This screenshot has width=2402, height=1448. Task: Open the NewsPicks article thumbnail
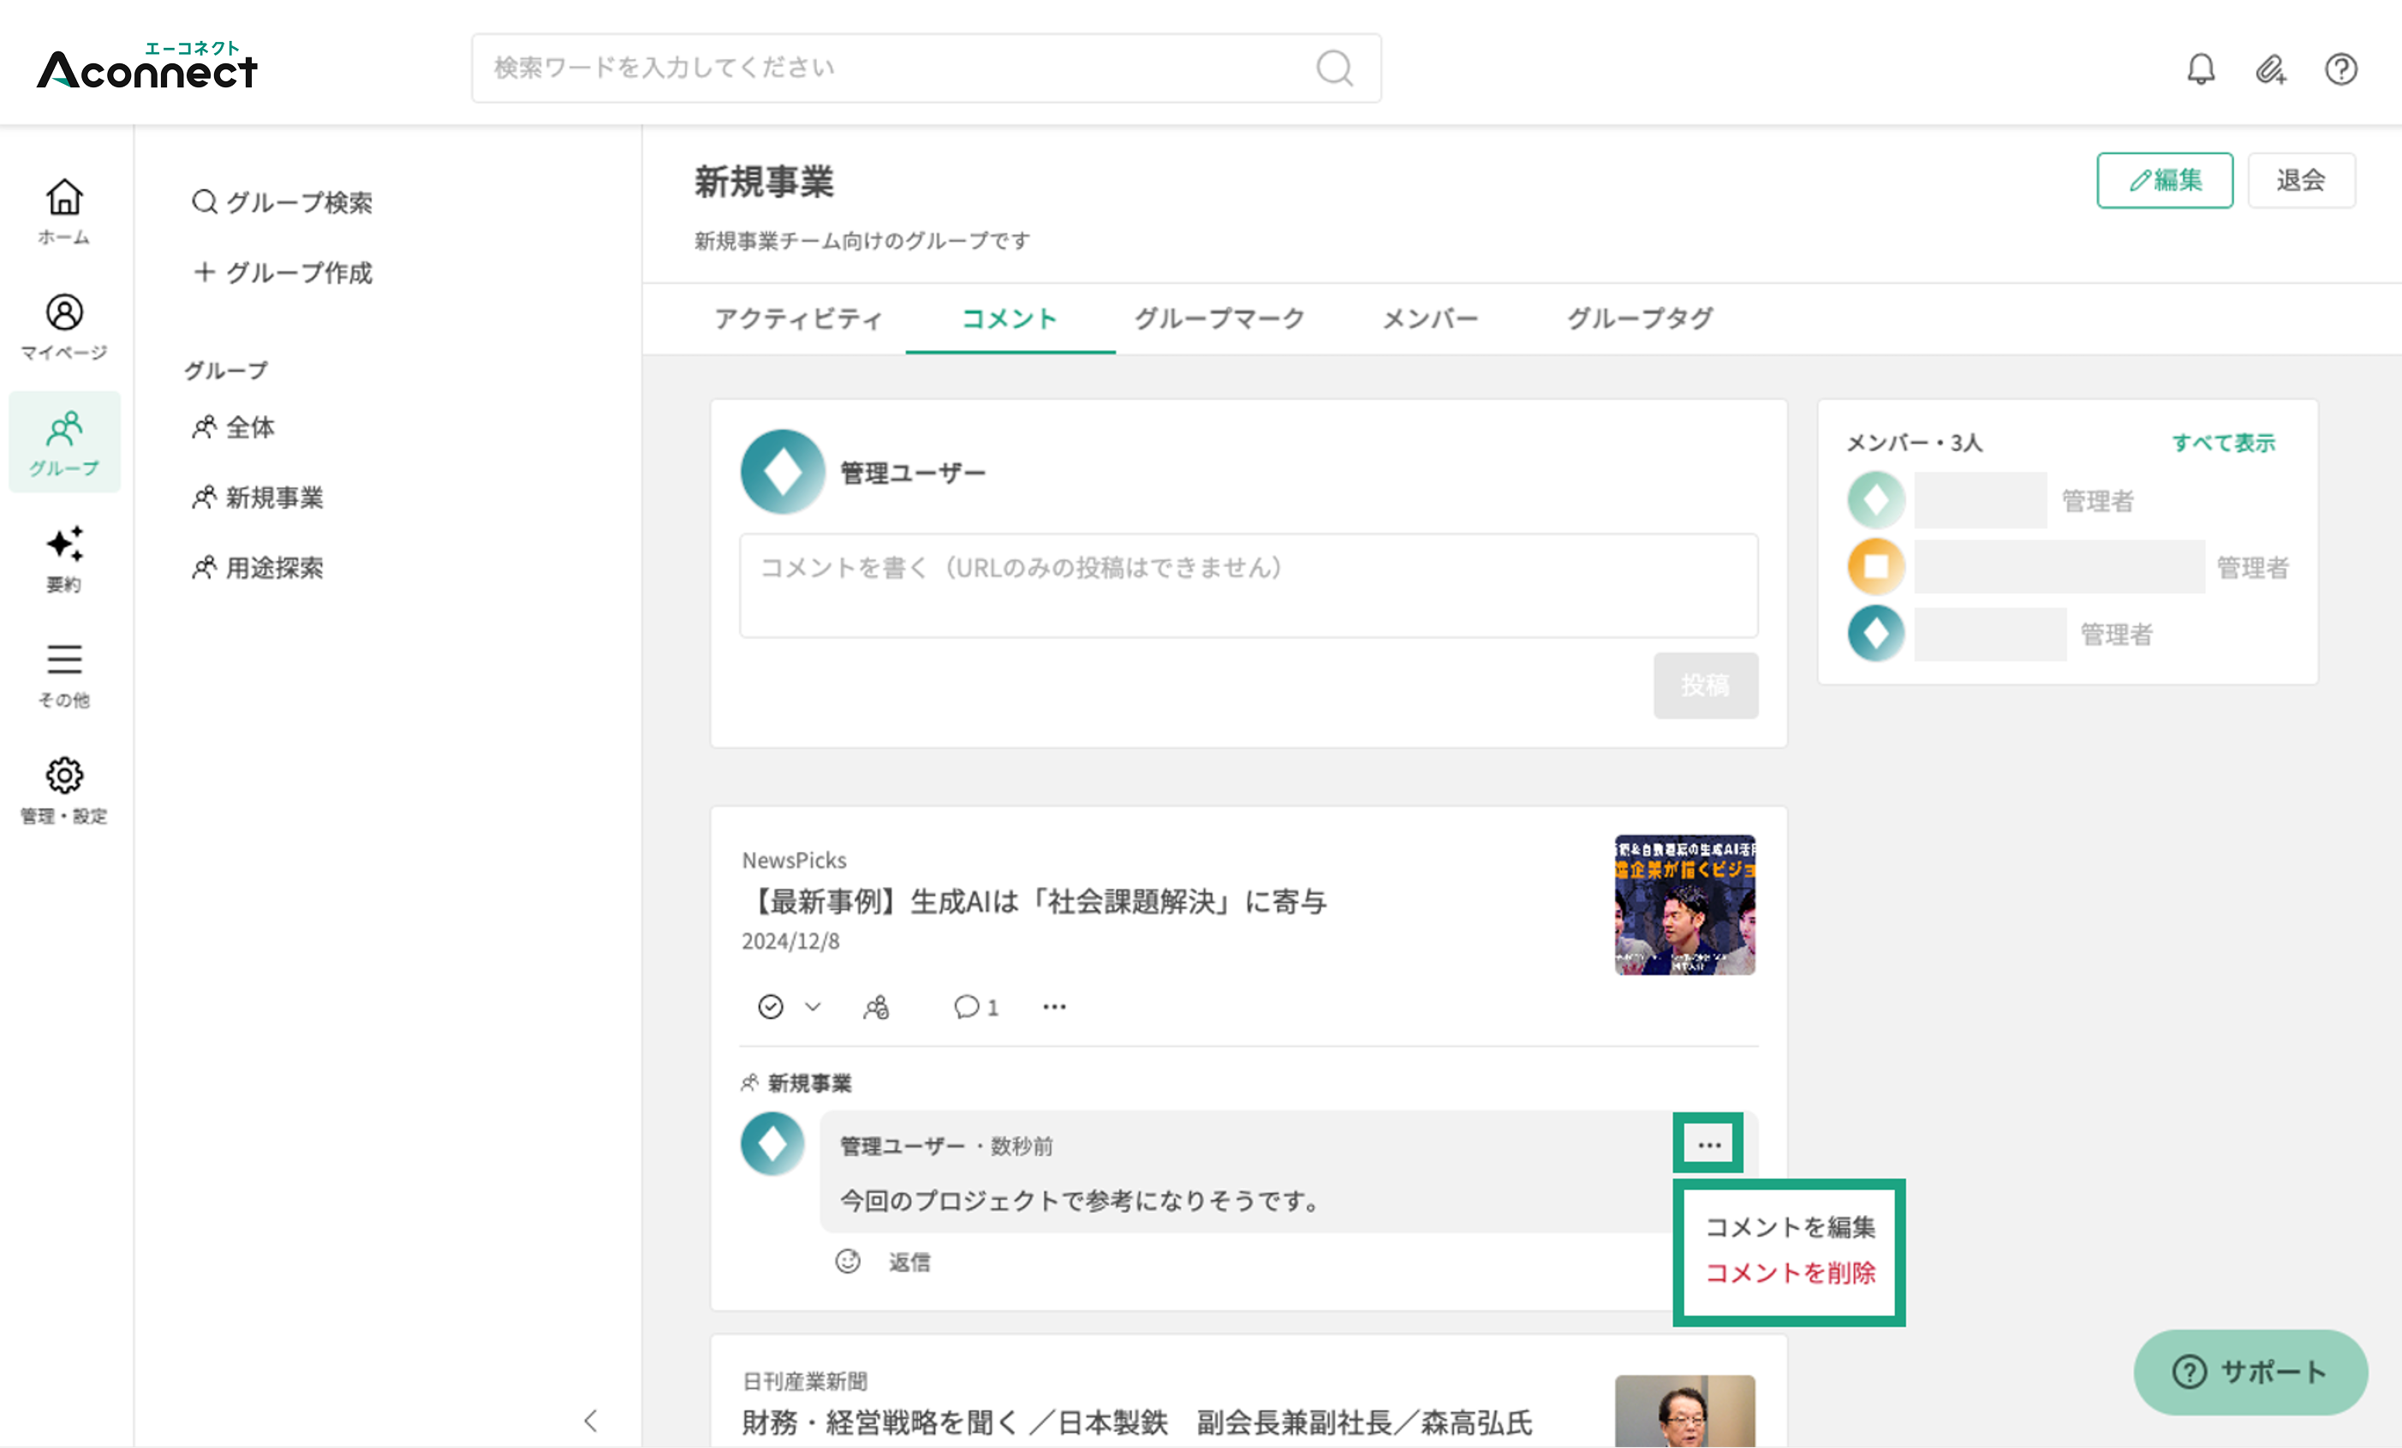point(1684,905)
